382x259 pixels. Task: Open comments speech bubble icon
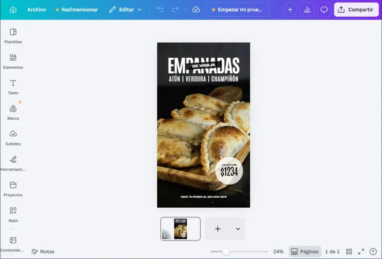[324, 10]
